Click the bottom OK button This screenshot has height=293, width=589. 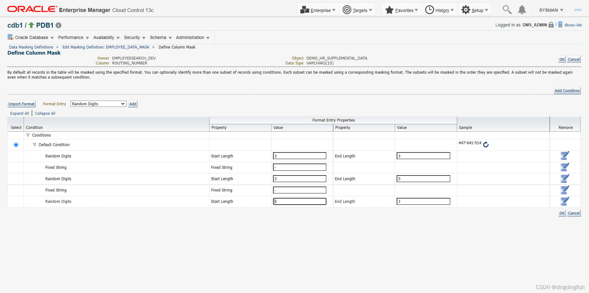coord(562,213)
